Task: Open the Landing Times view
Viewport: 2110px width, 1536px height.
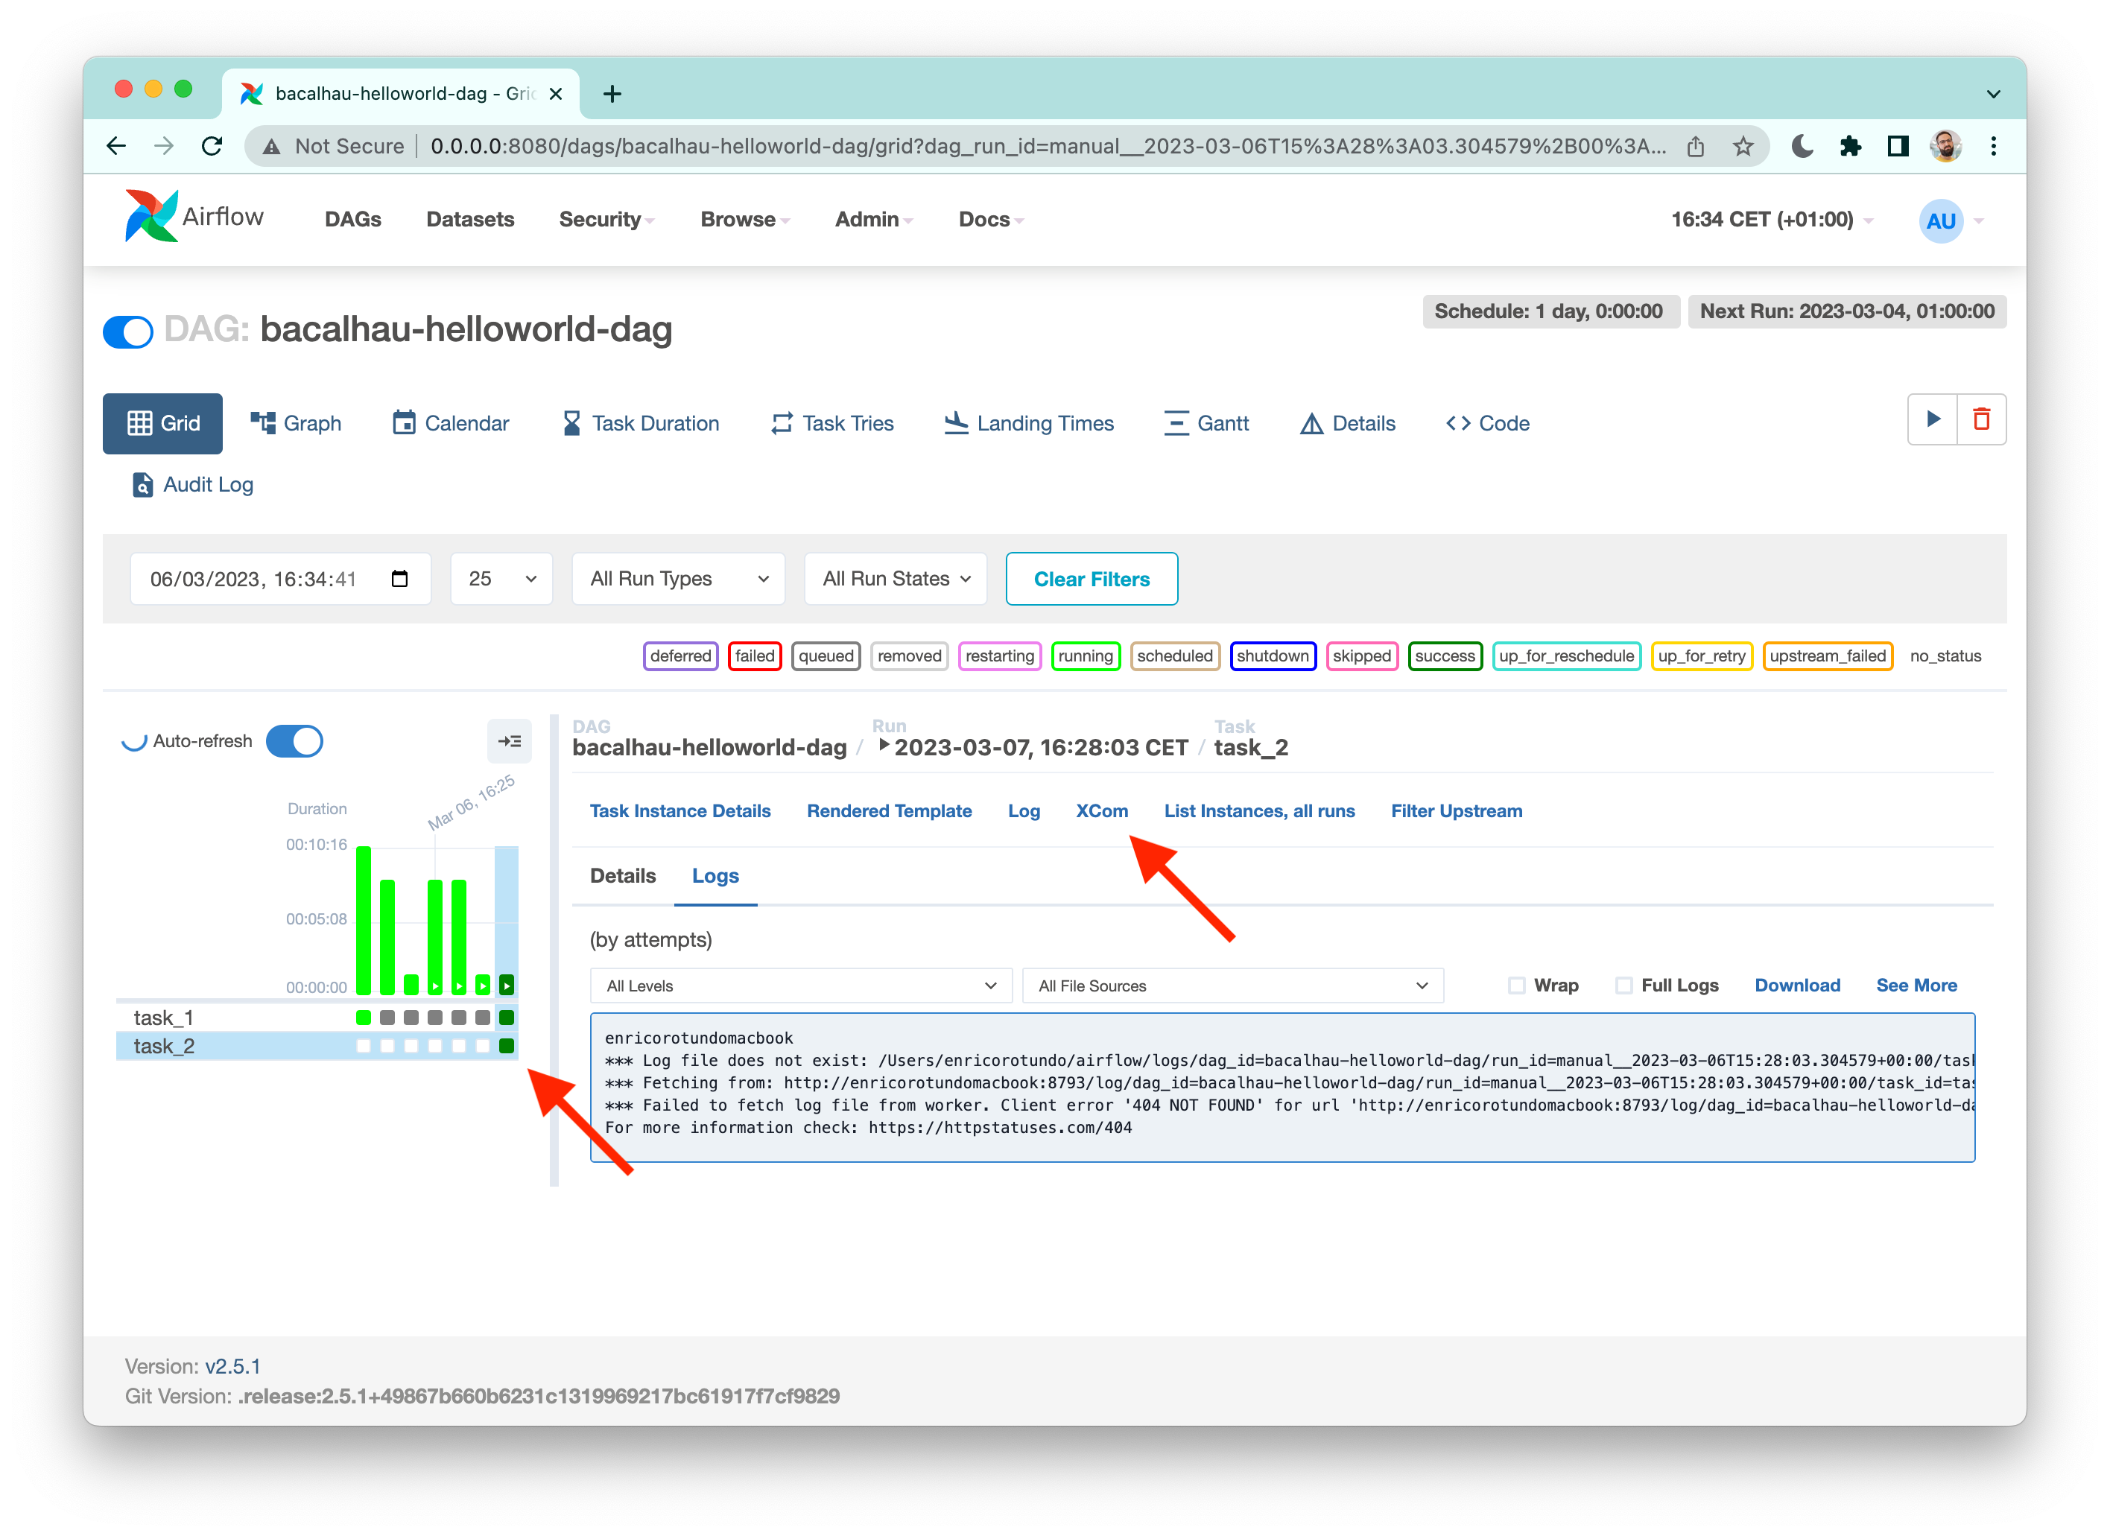Action: (1029, 423)
